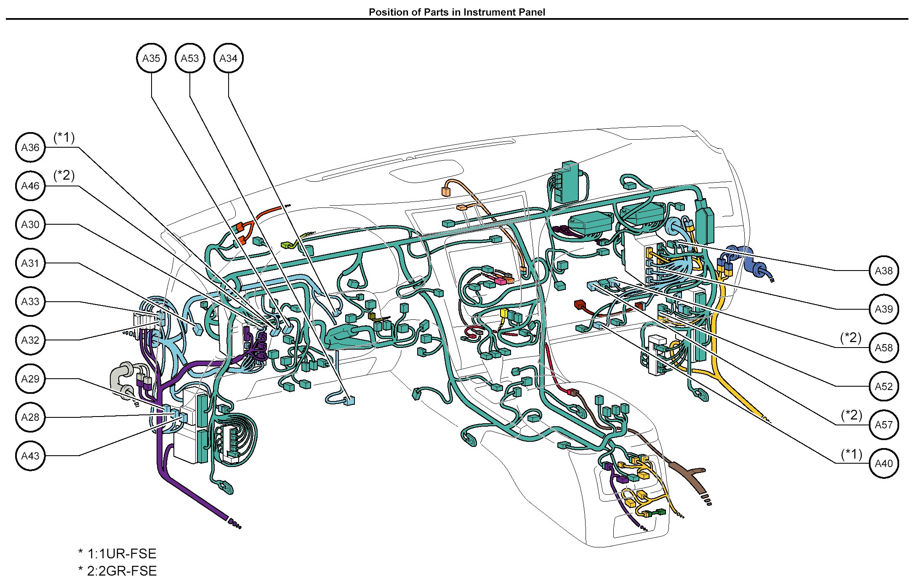This screenshot has width=916, height=584.
Task: Click the A40 callout circle
Action: coord(884,463)
